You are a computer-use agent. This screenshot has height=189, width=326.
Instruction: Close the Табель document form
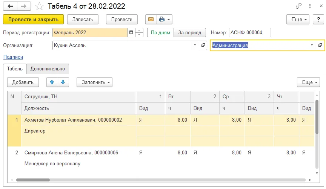(x=321, y=6)
